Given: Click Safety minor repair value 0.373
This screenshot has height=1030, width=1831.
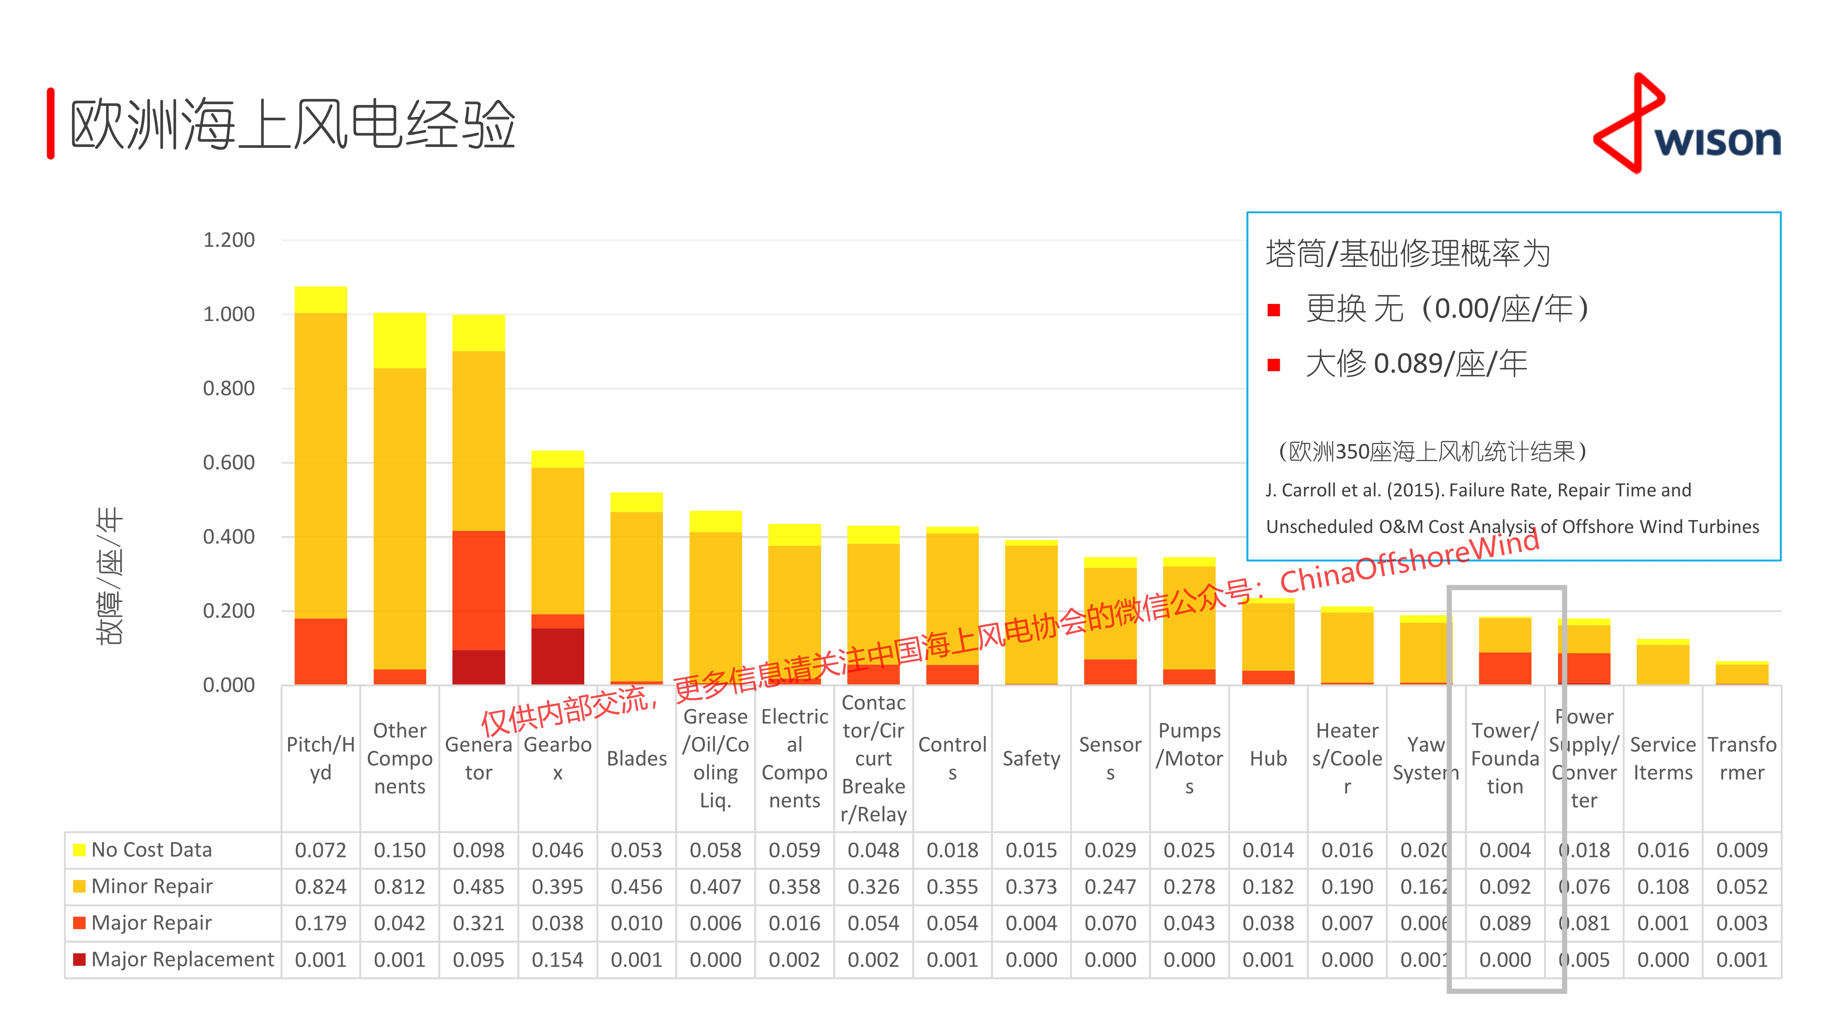Looking at the screenshot, I should click(x=1031, y=887).
